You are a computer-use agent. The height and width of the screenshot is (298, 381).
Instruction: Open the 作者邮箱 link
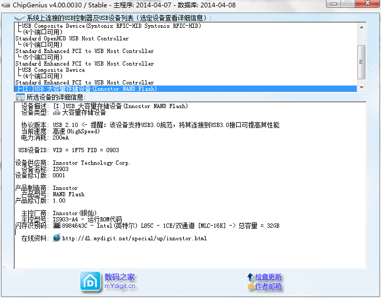(268, 286)
